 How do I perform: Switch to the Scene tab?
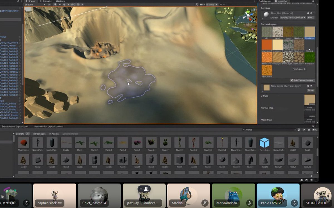[x=30, y=1]
